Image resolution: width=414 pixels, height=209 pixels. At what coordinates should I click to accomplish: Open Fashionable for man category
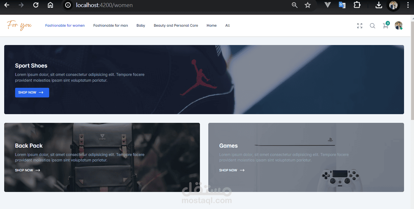pos(111,25)
